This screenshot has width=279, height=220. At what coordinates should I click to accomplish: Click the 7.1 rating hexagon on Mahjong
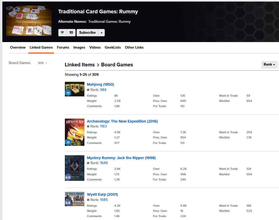tap(68, 93)
